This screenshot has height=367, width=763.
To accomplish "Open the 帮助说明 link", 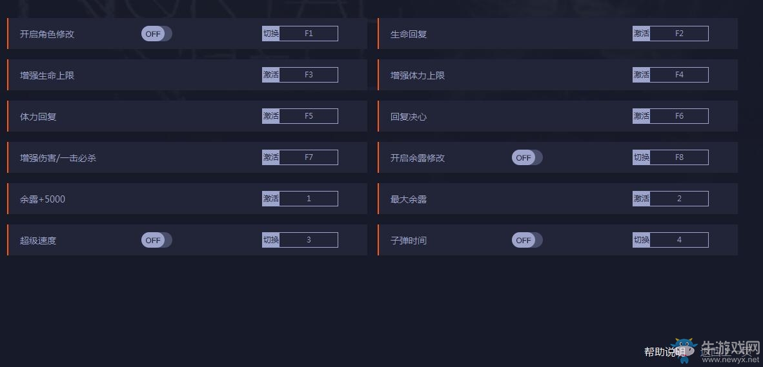I will point(665,352).
